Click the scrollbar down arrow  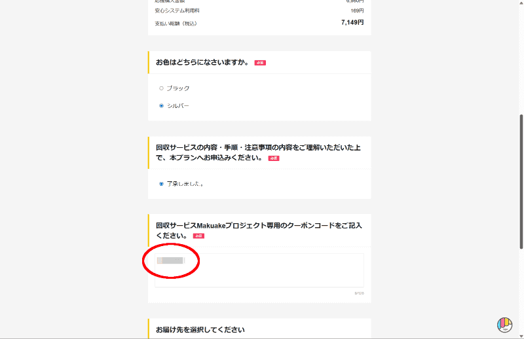[521, 336]
